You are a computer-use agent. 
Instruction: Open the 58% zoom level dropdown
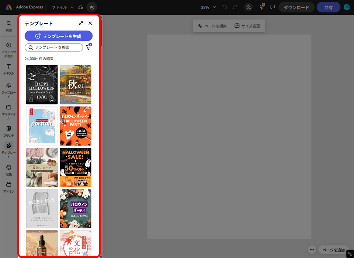208,7
